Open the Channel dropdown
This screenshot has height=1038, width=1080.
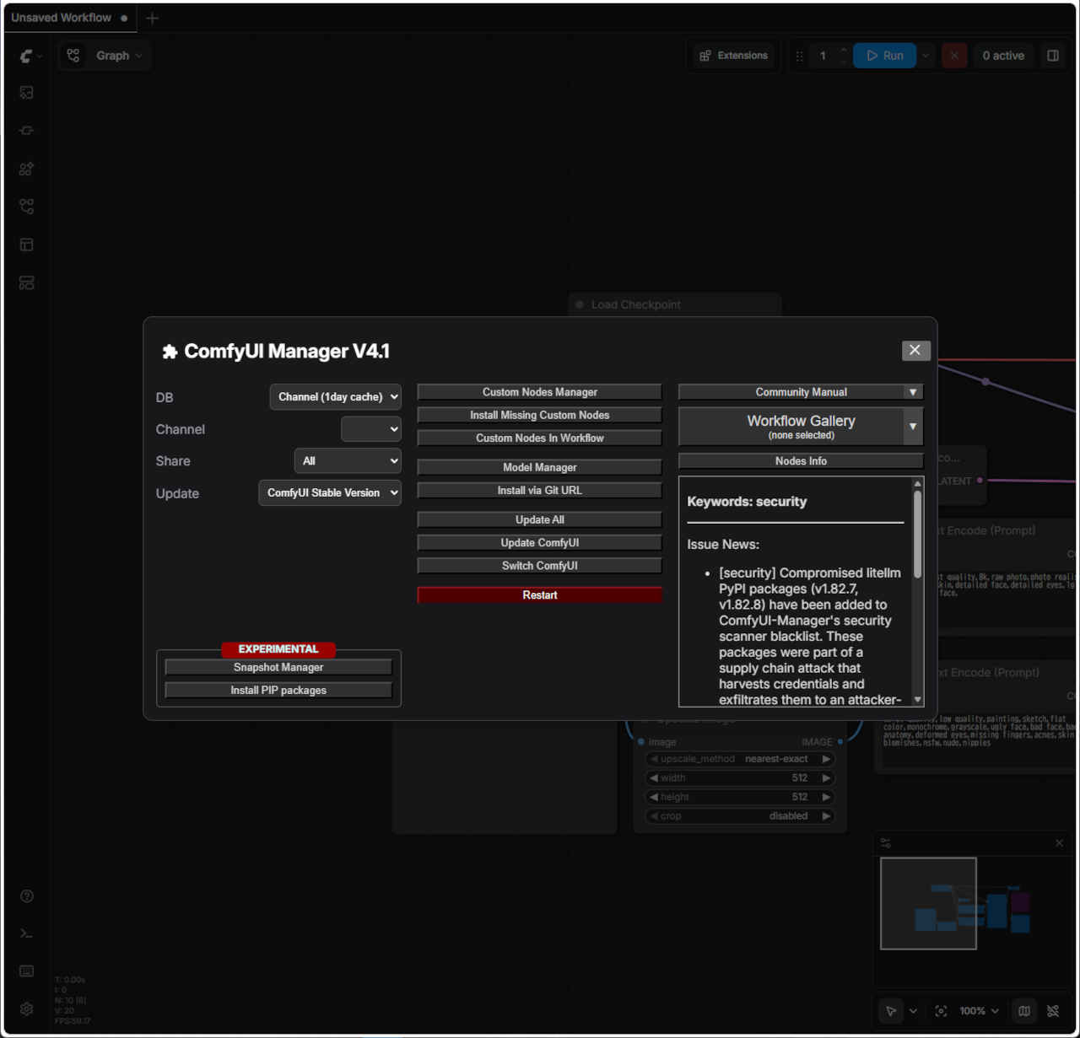pos(371,429)
